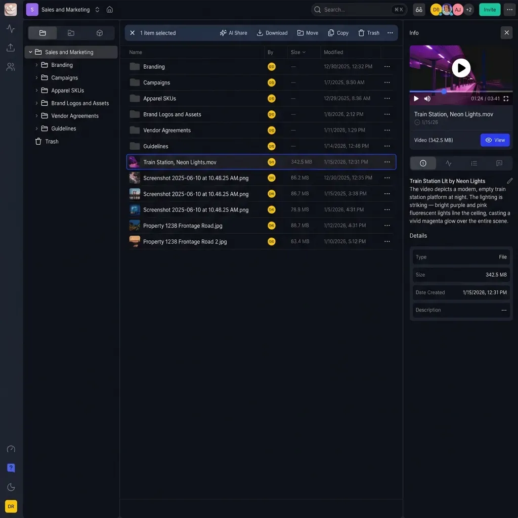Open the overflow menu in the selection toolbar
Image resolution: width=518 pixels, height=518 pixels.
(x=390, y=32)
